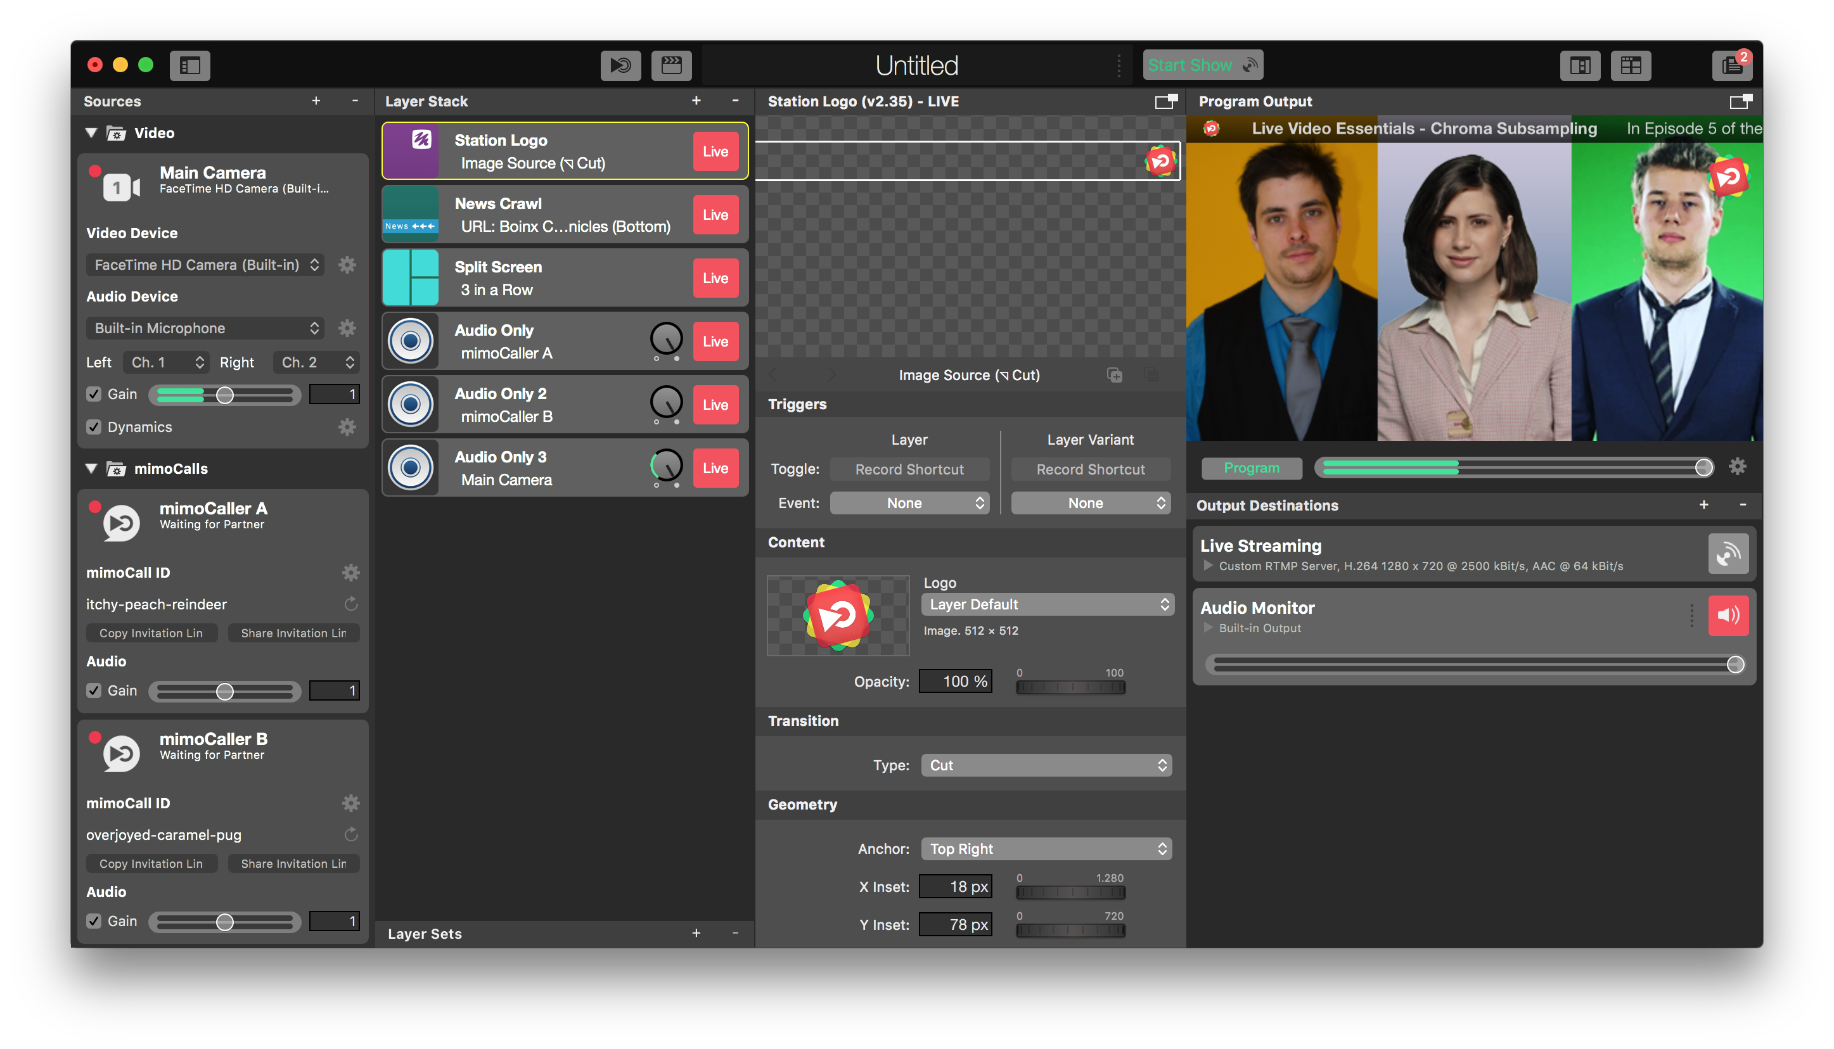This screenshot has width=1834, height=1049.
Task: Click mimoCaller A Copy Invitation Link
Action: [151, 633]
